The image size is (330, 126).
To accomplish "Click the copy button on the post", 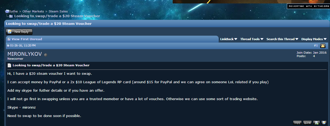I will click(297, 123).
